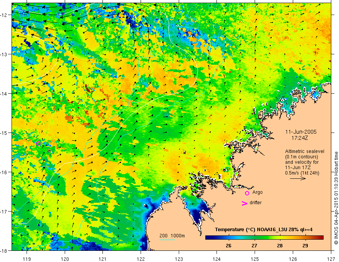Click the "and velocity for" legend line
The image size is (339, 262).
(x=302, y=162)
